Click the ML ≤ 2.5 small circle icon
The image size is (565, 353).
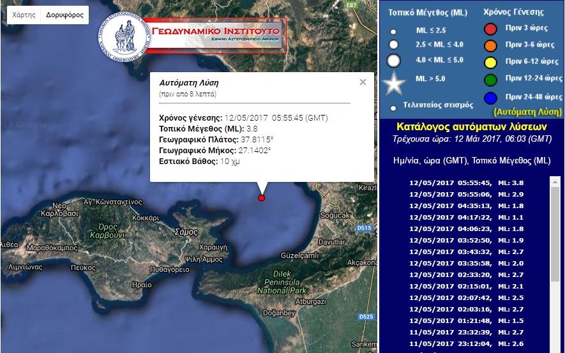point(393,31)
